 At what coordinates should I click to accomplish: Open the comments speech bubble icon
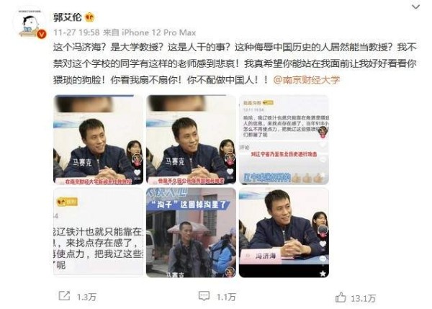(x=204, y=296)
